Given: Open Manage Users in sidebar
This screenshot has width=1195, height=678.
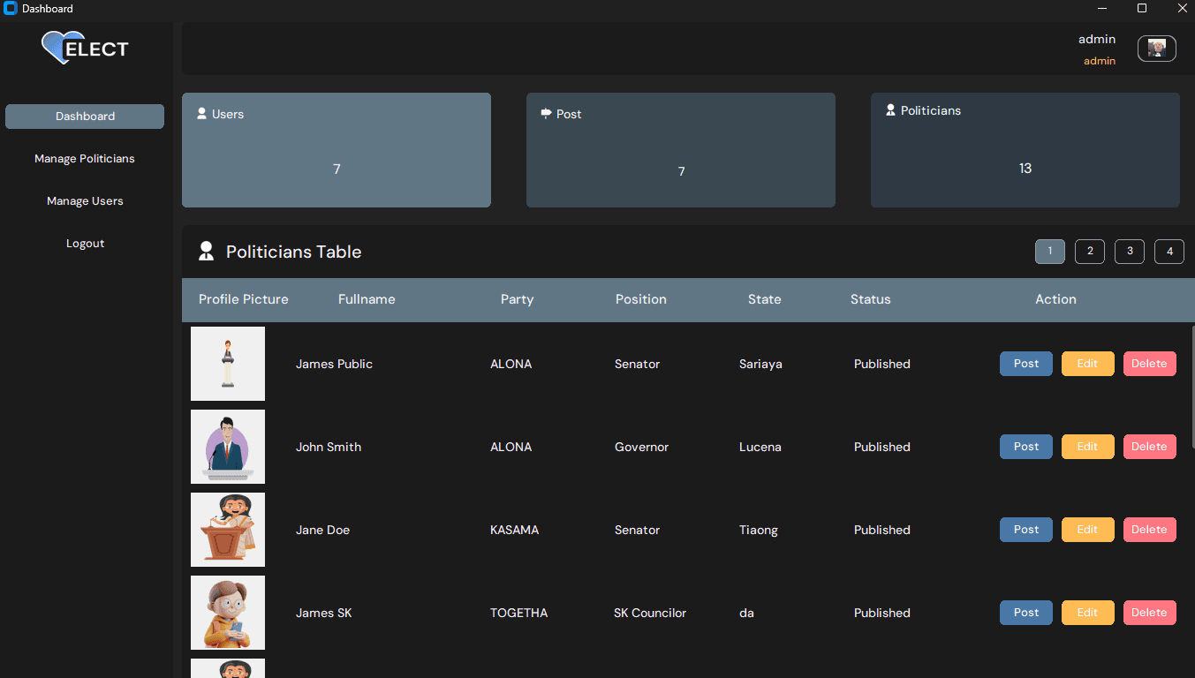Looking at the screenshot, I should (85, 201).
